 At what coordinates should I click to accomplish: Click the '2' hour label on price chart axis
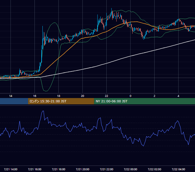(155, 96)
